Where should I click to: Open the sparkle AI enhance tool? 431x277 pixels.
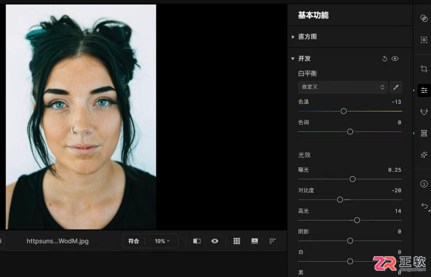coord(424,155)
